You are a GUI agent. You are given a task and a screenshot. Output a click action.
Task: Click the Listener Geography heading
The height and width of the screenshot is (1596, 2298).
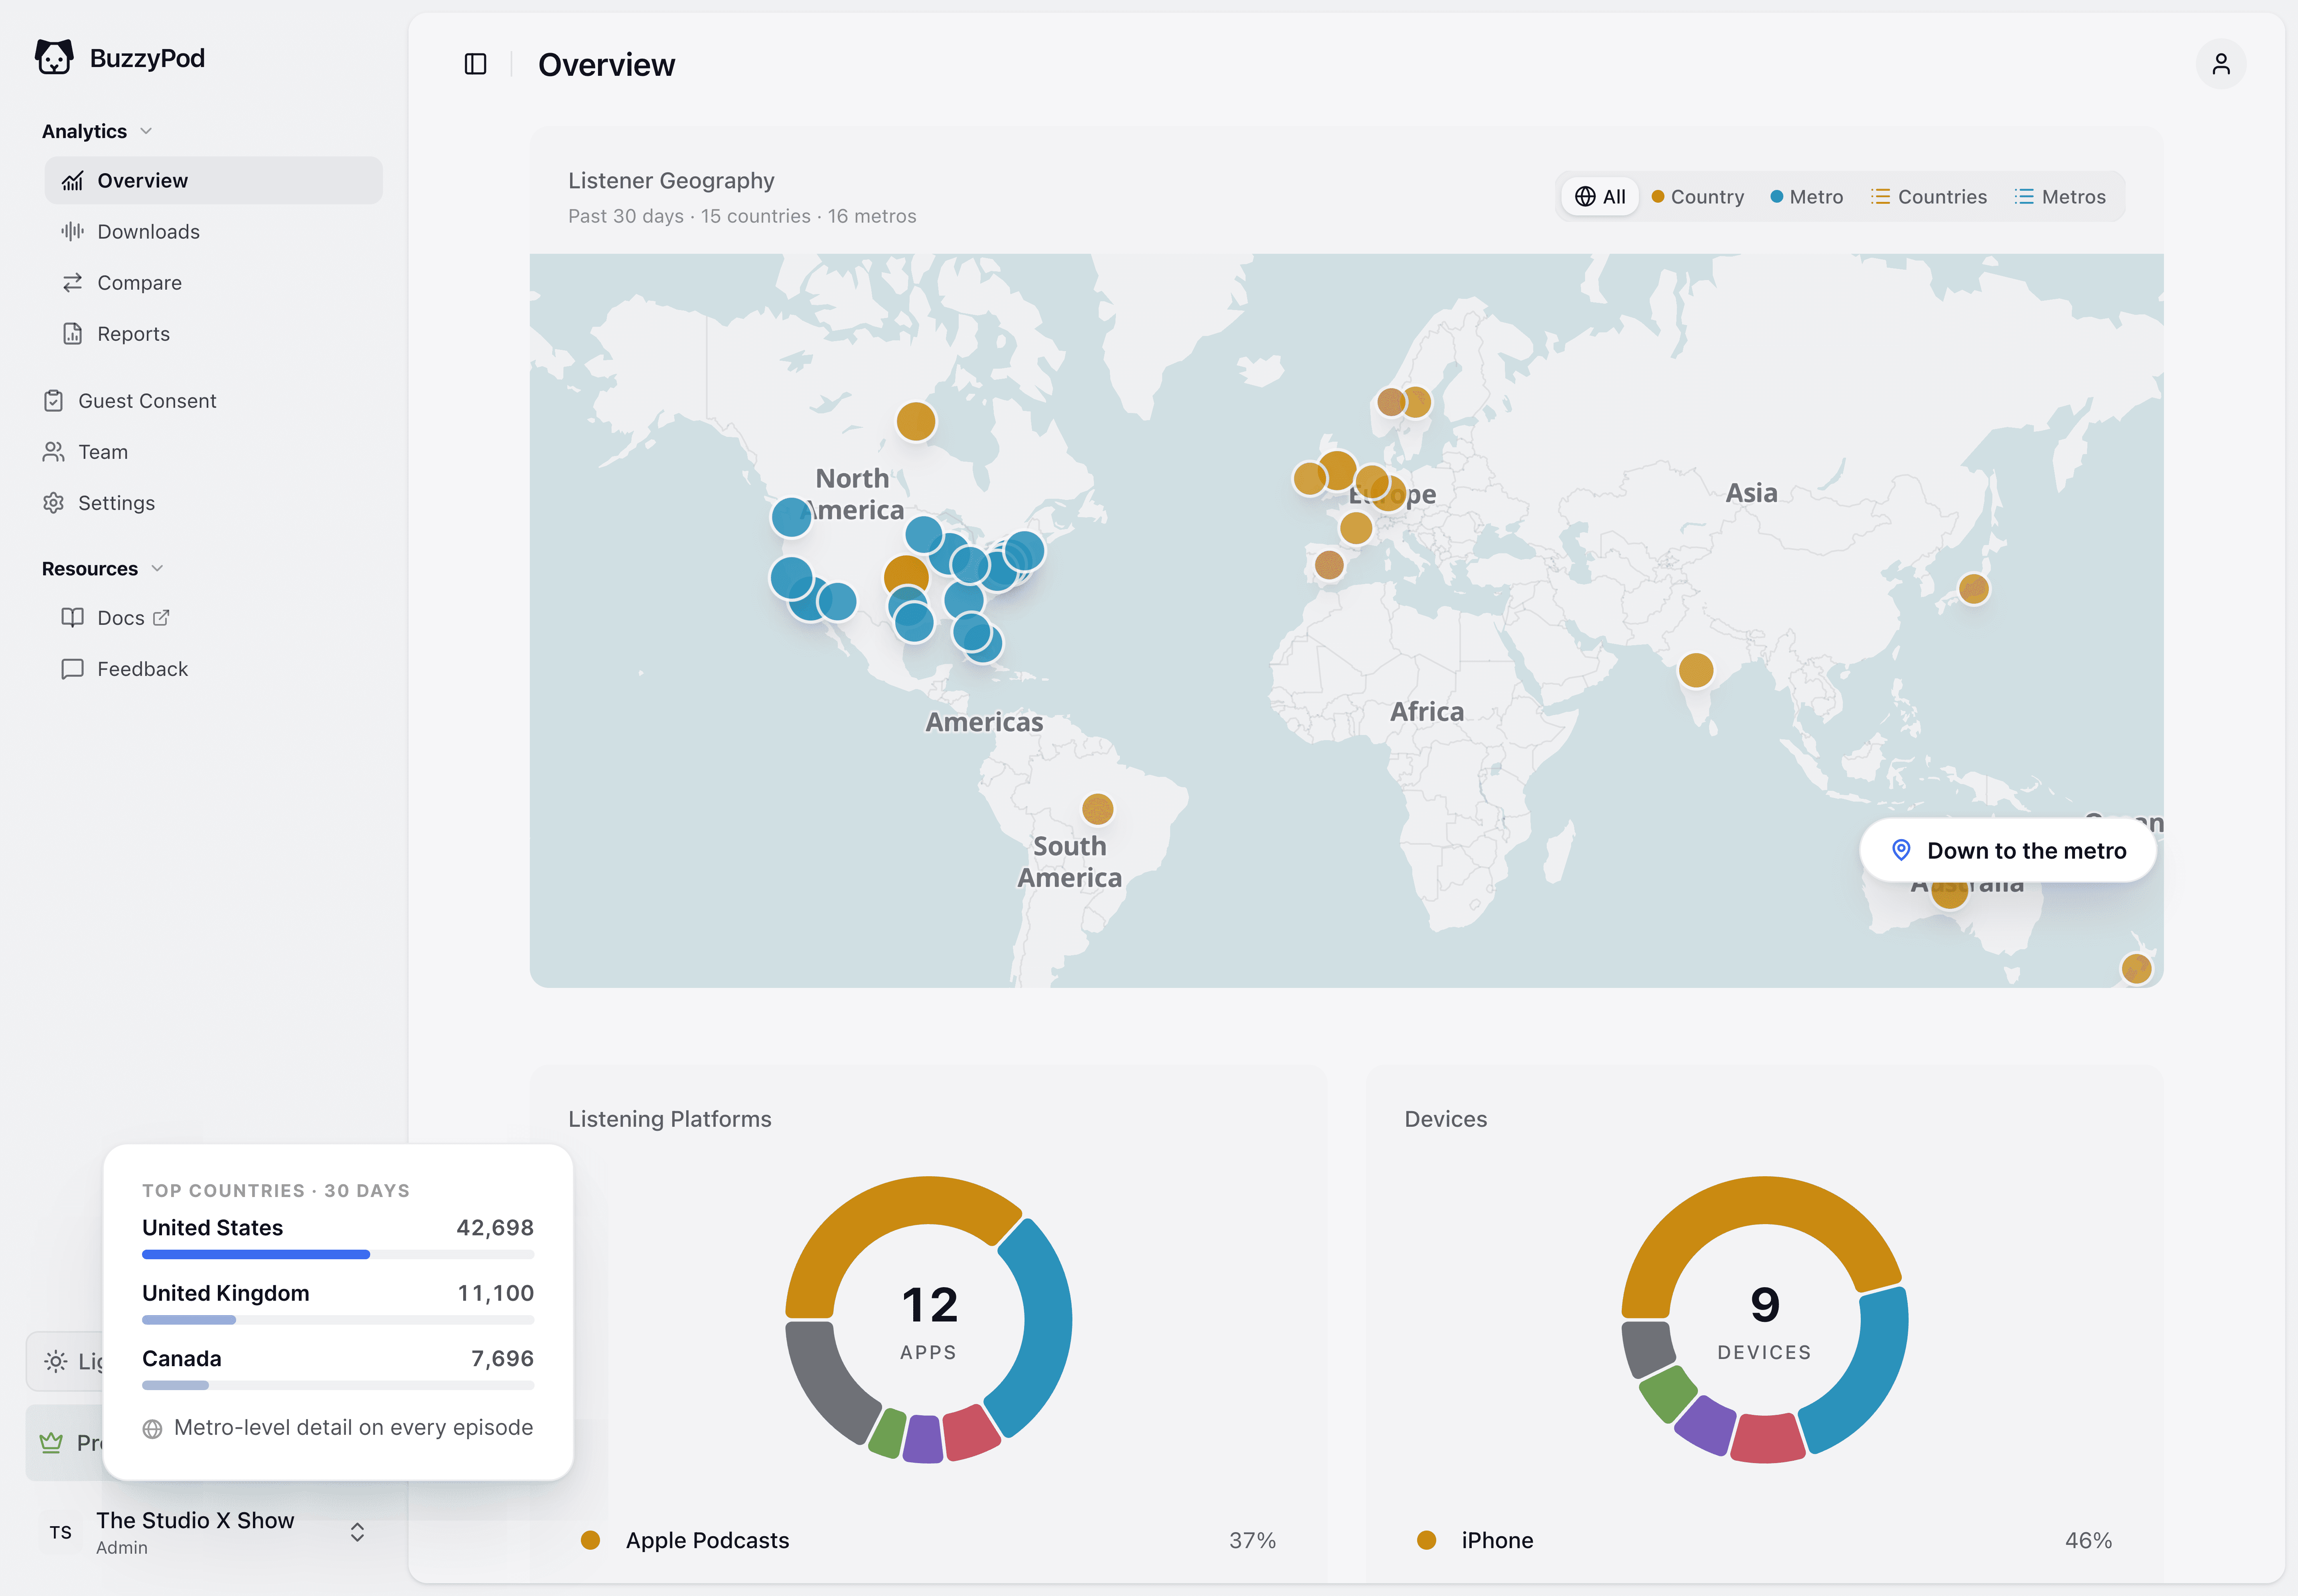671,181
